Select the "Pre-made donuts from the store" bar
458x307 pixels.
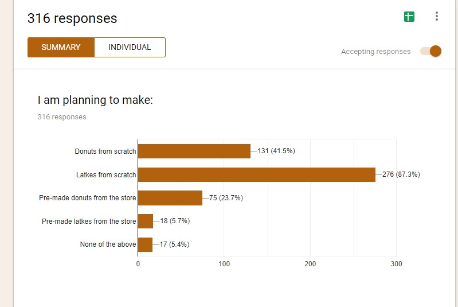[170, 198]
